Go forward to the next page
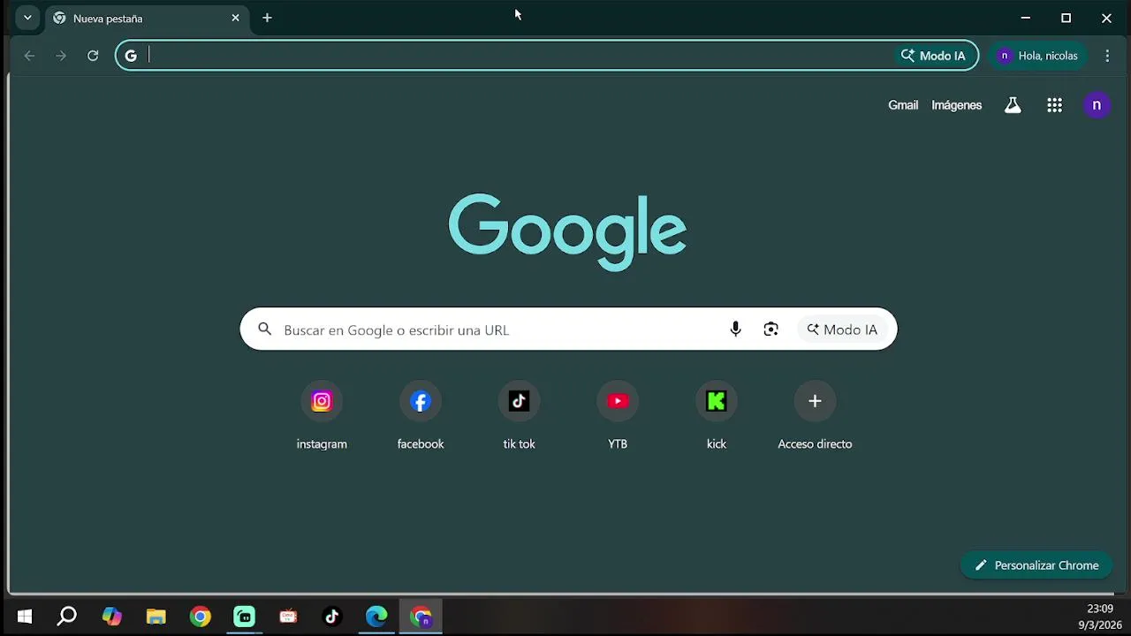Image resolution: width=1131 pixels, height=636 pixels. (61, 56)
